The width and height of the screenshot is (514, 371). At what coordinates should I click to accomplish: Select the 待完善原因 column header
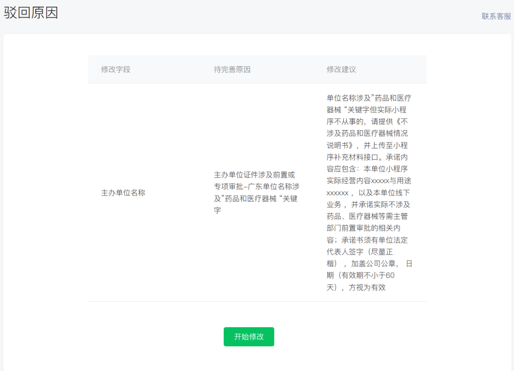click(232, 69)
